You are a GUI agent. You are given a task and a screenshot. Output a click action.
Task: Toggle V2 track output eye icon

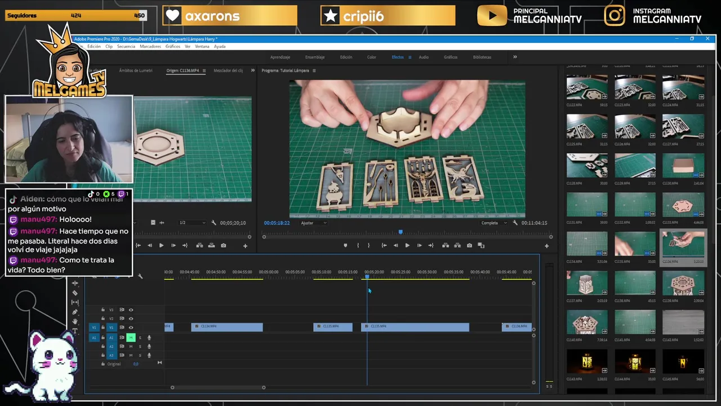tap(131, 319)
